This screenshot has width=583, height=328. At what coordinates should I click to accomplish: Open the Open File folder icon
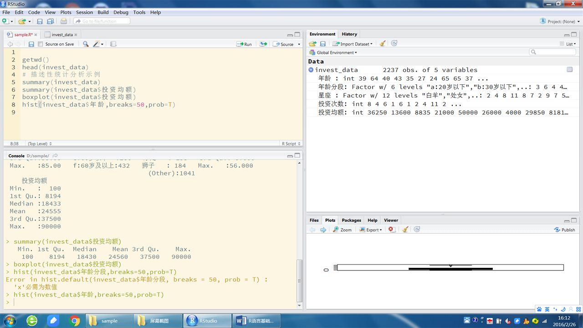click(x=22, y=21)
